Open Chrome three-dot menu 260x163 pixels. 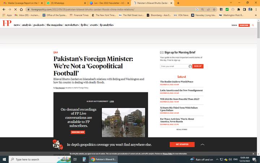click(256, 9)
